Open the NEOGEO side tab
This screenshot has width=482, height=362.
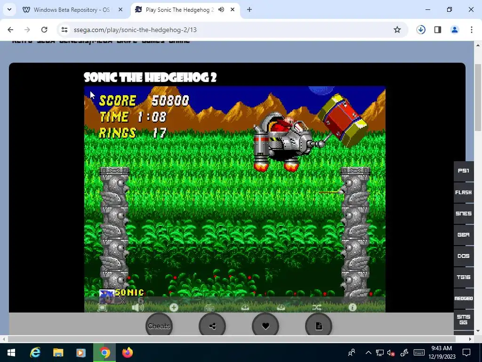(464, 298)
